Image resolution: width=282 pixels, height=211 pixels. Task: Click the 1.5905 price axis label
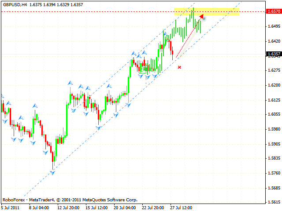point(274,144)
